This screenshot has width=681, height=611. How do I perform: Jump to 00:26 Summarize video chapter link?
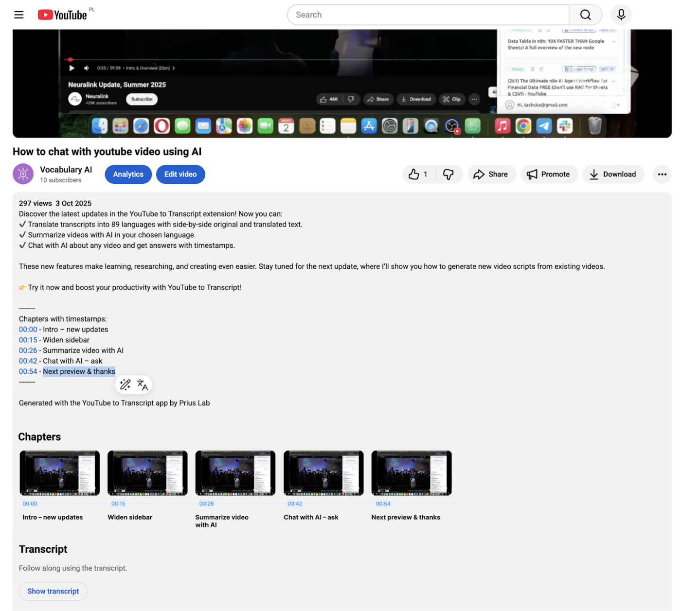28,350
